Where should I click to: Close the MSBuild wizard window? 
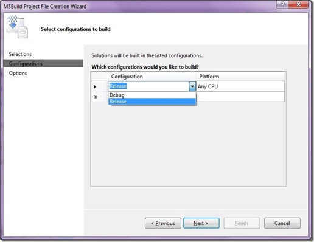(298, 4)
